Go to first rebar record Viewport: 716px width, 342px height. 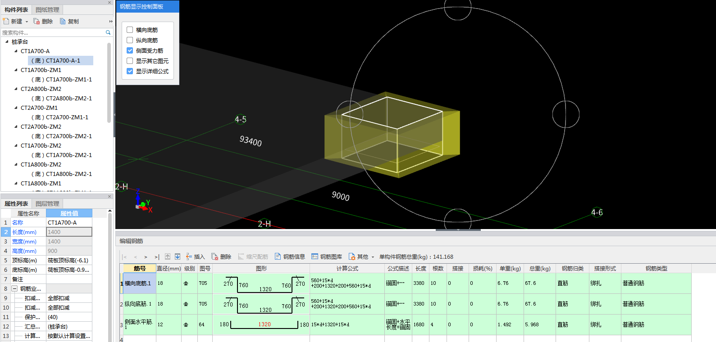pyautogui.click(x=125, y=257)
